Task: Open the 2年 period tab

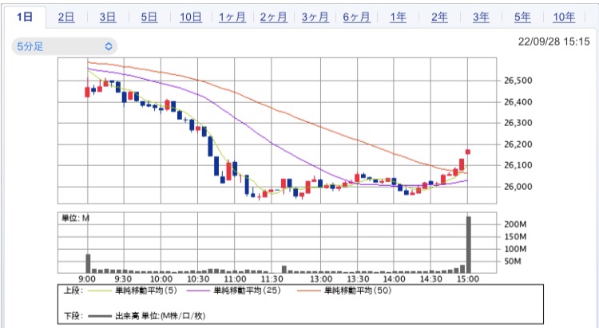Action: click(439, 18)
